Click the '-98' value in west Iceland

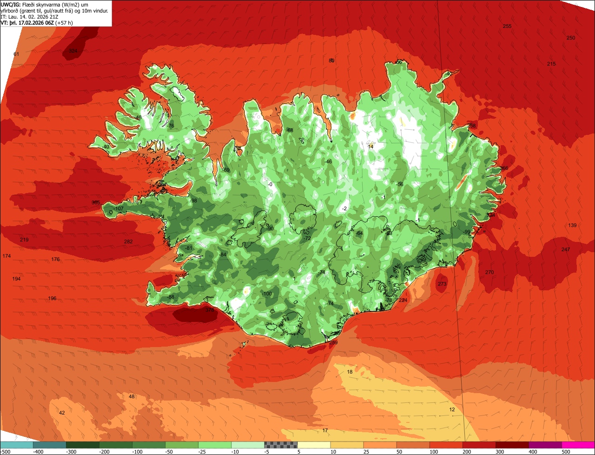[x=193, y=201]
